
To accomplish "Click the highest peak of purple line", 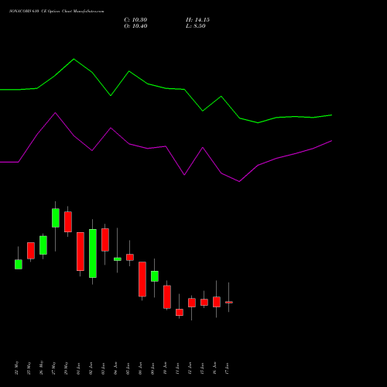I will pyautogui.click(x=55, y=113).
